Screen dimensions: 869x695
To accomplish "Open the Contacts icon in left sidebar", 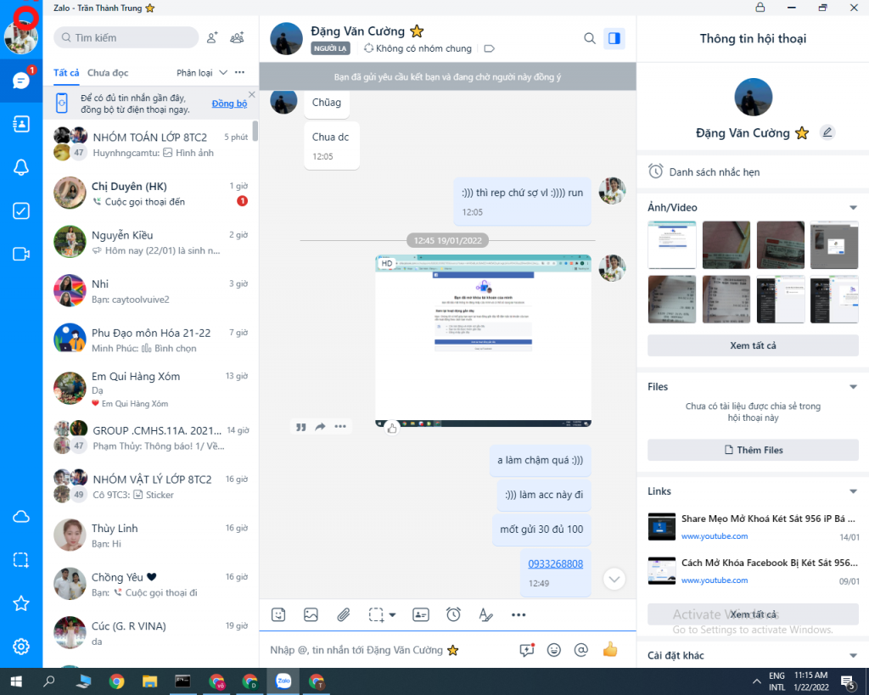I will click(x=21, y=124).
